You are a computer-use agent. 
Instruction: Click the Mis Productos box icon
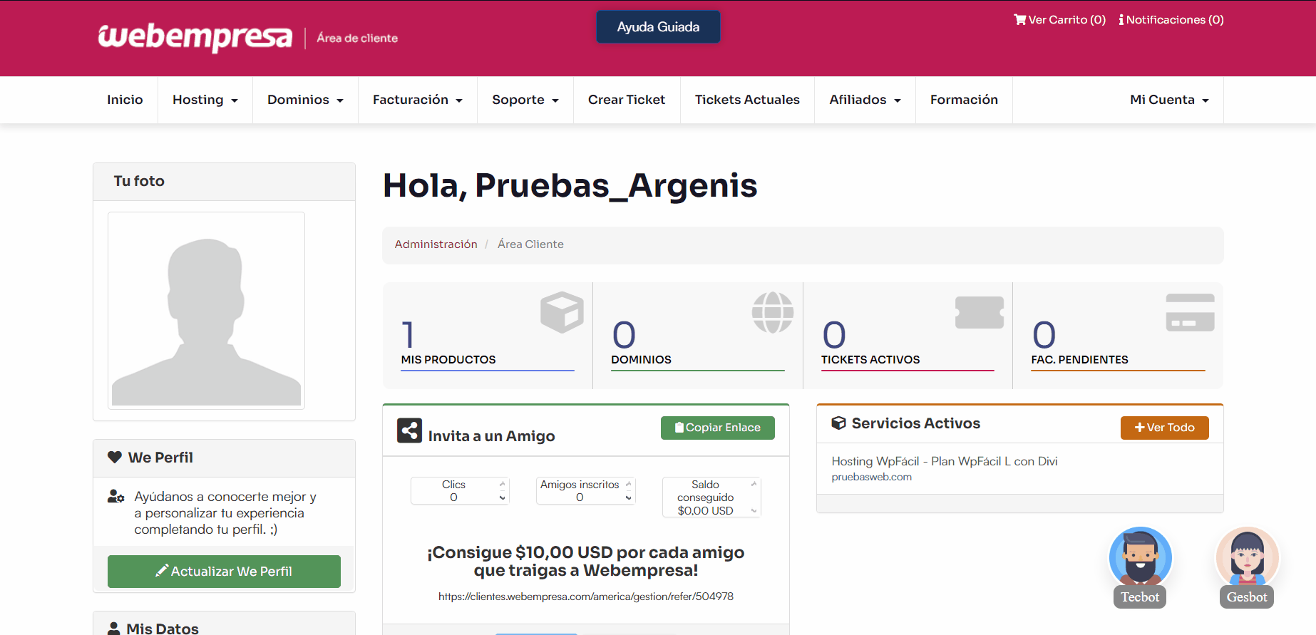pyautogui.click(x=562, y=312)
